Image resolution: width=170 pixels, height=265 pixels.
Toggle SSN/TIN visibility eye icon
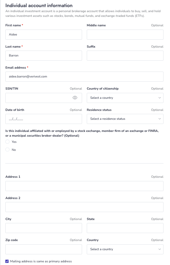75,98
